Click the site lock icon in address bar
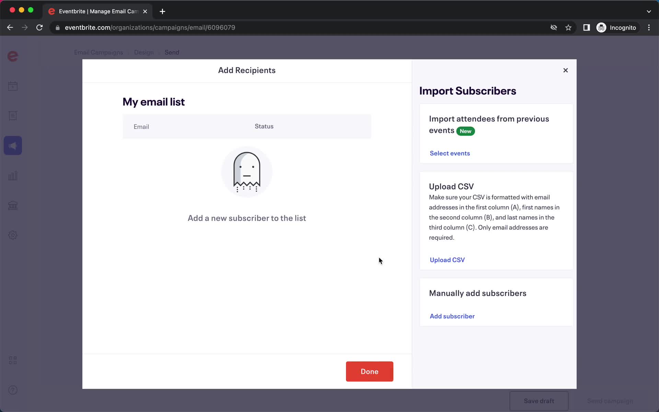Image resolution: width=659 pixels, height=412 pixels. pos(58,27)
